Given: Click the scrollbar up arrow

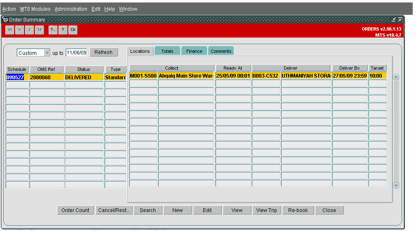Looking at the screenshot, I should 396,77.
